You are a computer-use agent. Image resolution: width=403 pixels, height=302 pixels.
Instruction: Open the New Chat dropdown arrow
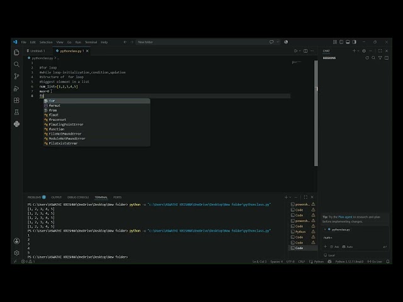358,51
